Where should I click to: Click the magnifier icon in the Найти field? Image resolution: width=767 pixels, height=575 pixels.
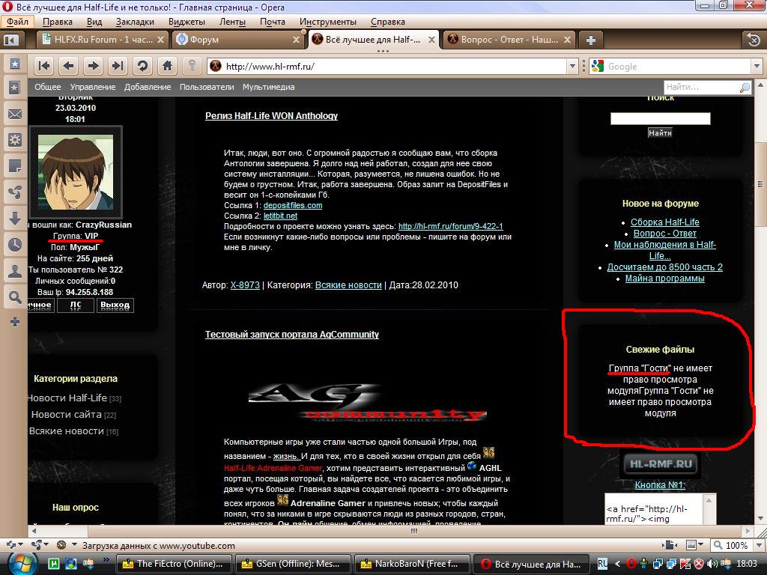click(745, 88)
